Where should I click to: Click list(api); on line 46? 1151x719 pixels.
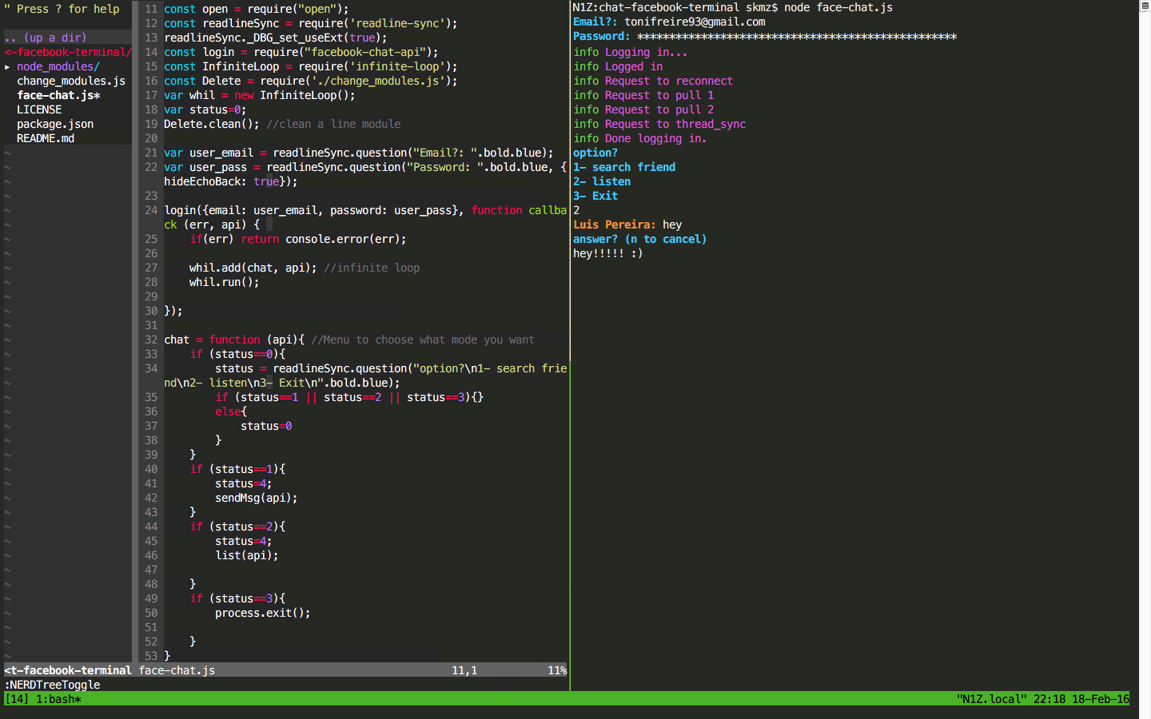247,555
